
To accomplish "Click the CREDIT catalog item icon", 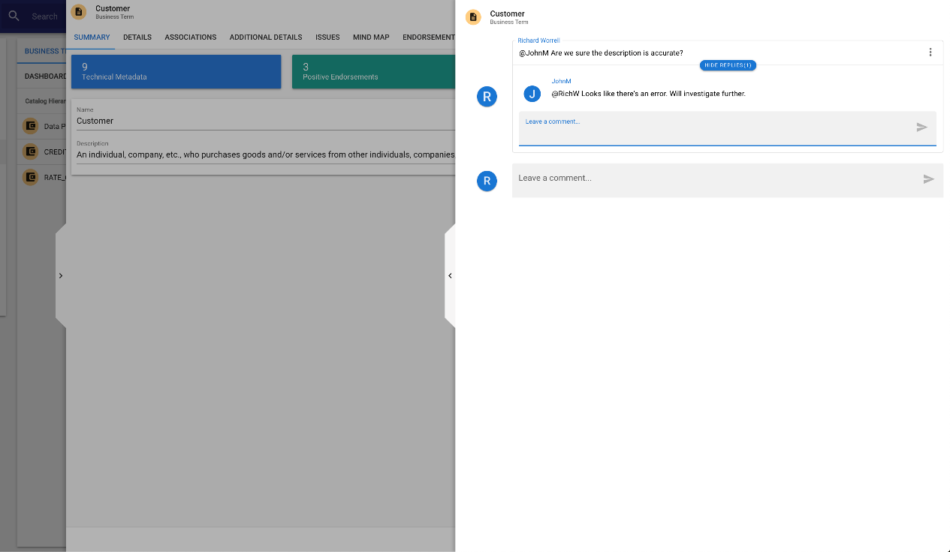I will (31, 151).
